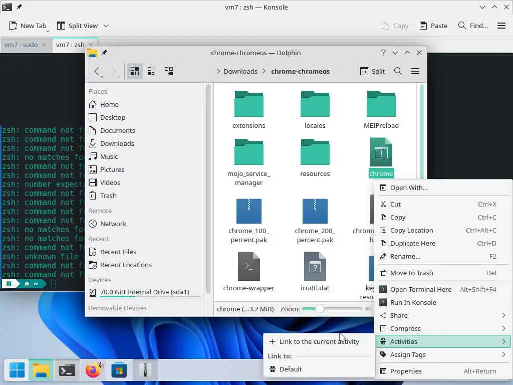
Task: Click Find... in Konsole toolbar
Action: [473, 26]
